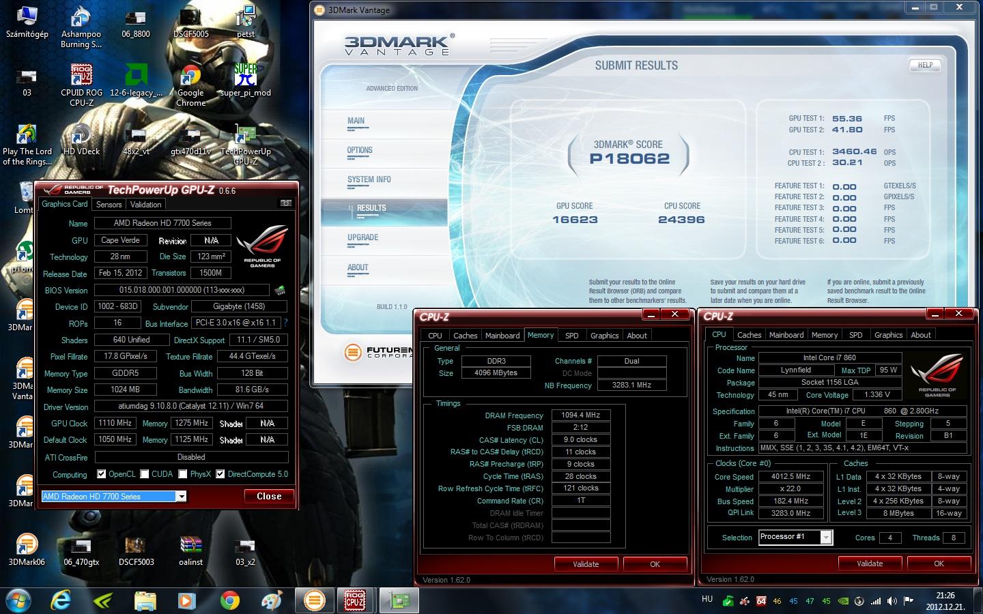The height and width of the screenshot is (614, 983).
Task: Select MAIN in 3DMark Vantage sidebar
Action: 356,121
